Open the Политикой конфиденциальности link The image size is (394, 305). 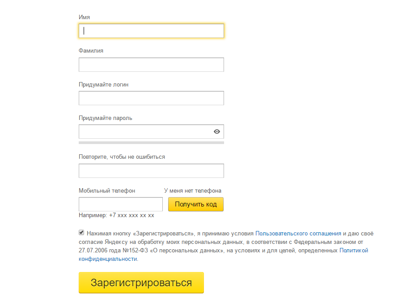point(354,250)
